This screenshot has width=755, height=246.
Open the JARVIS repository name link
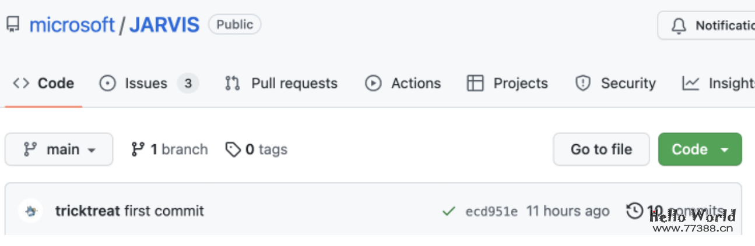click(164, 24)
